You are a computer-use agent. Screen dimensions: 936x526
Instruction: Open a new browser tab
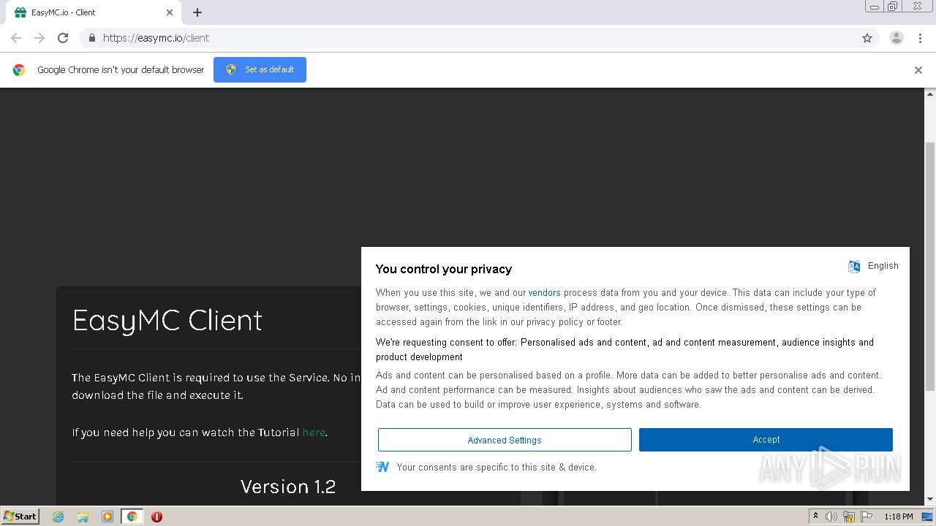pos(197,12)
